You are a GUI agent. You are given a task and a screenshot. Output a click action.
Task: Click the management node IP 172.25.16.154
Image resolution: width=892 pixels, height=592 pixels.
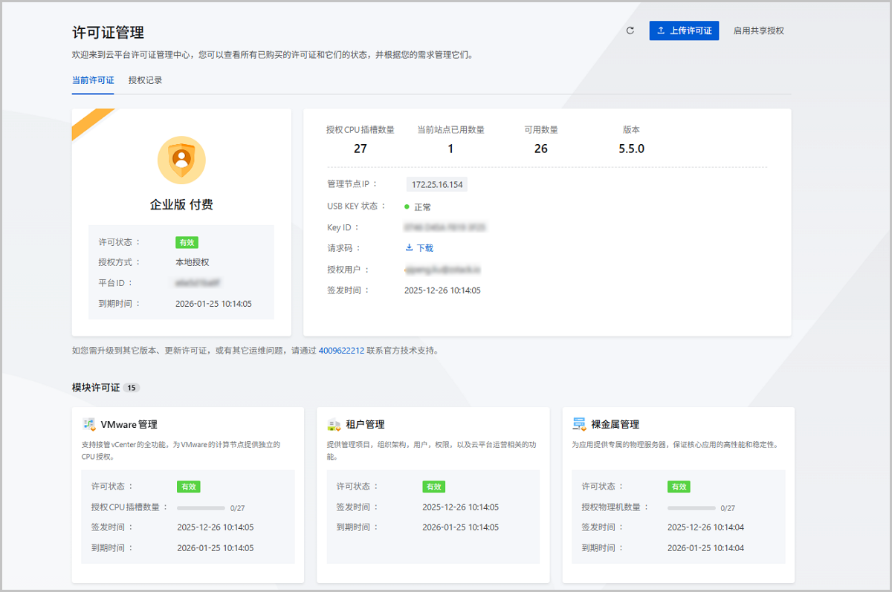pos(437,185)
